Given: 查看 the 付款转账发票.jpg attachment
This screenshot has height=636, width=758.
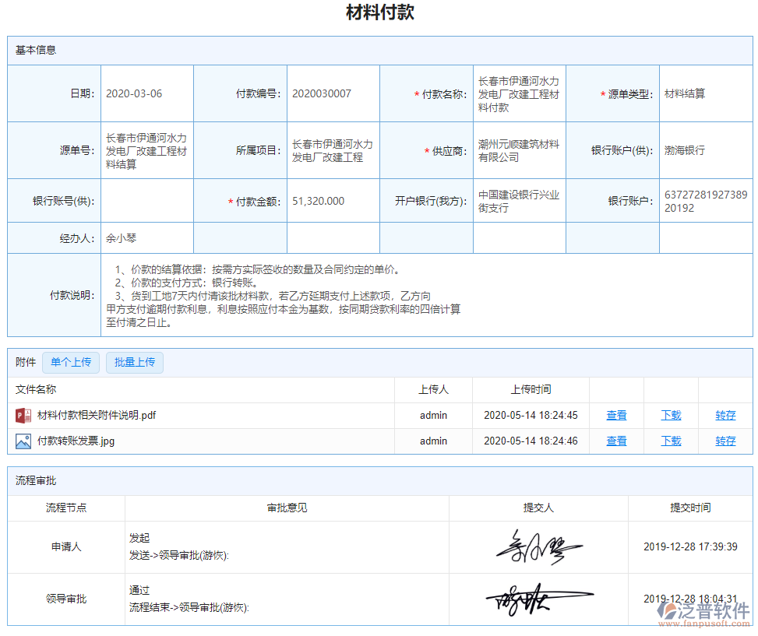Looking at the screenshot, I should point(615,441).
